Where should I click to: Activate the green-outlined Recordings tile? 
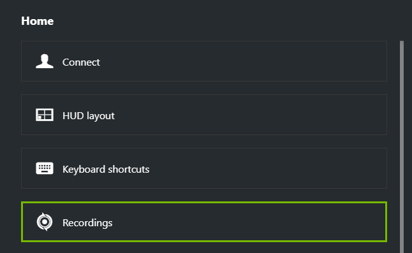click(x=204, y=222)
